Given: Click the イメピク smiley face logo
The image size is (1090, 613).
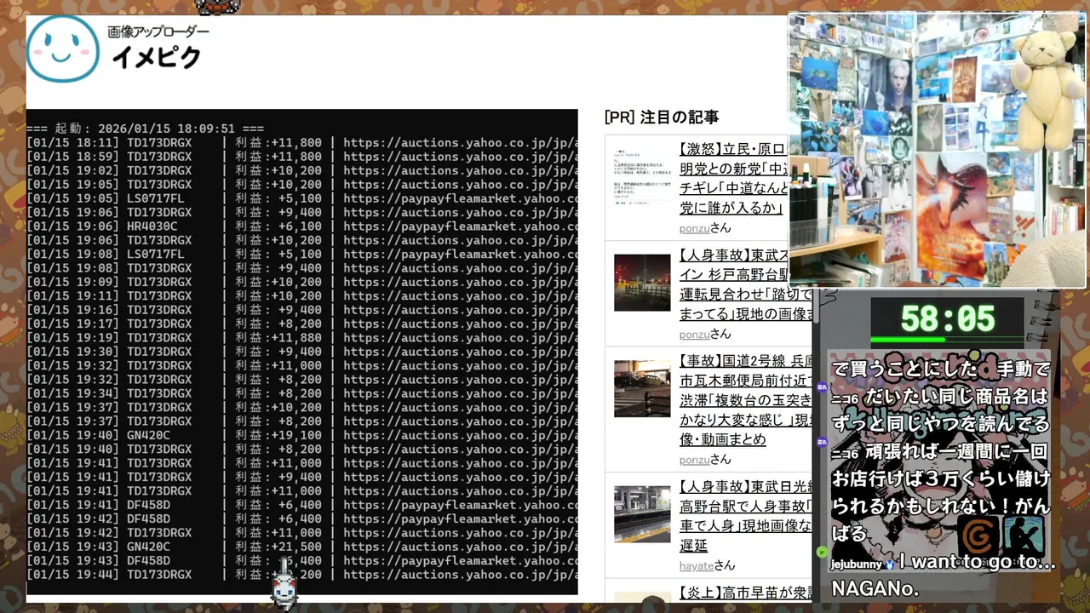Looking at the screenshot, I should click(x=63, y=49).
